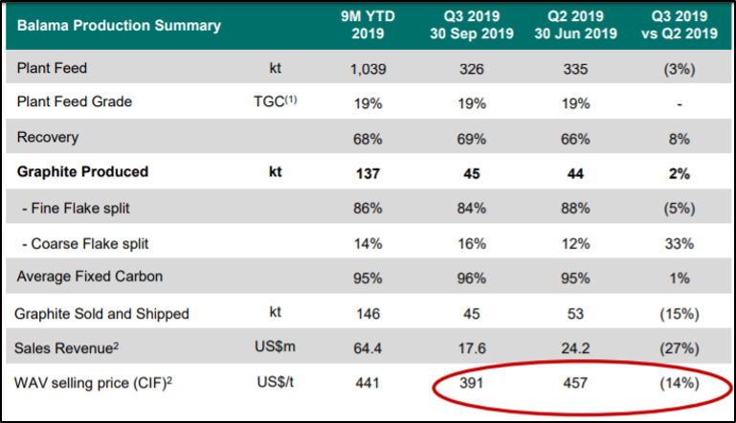
Task: Click the kt unit in Graphite Produced row
Action: coord(275,172)
